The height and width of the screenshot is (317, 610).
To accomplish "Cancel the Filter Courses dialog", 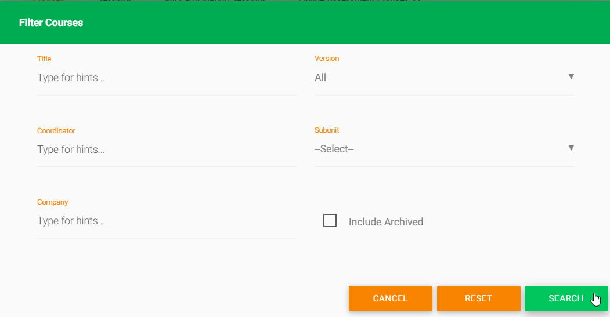I will pyautogui.click(x=390, y=298).
